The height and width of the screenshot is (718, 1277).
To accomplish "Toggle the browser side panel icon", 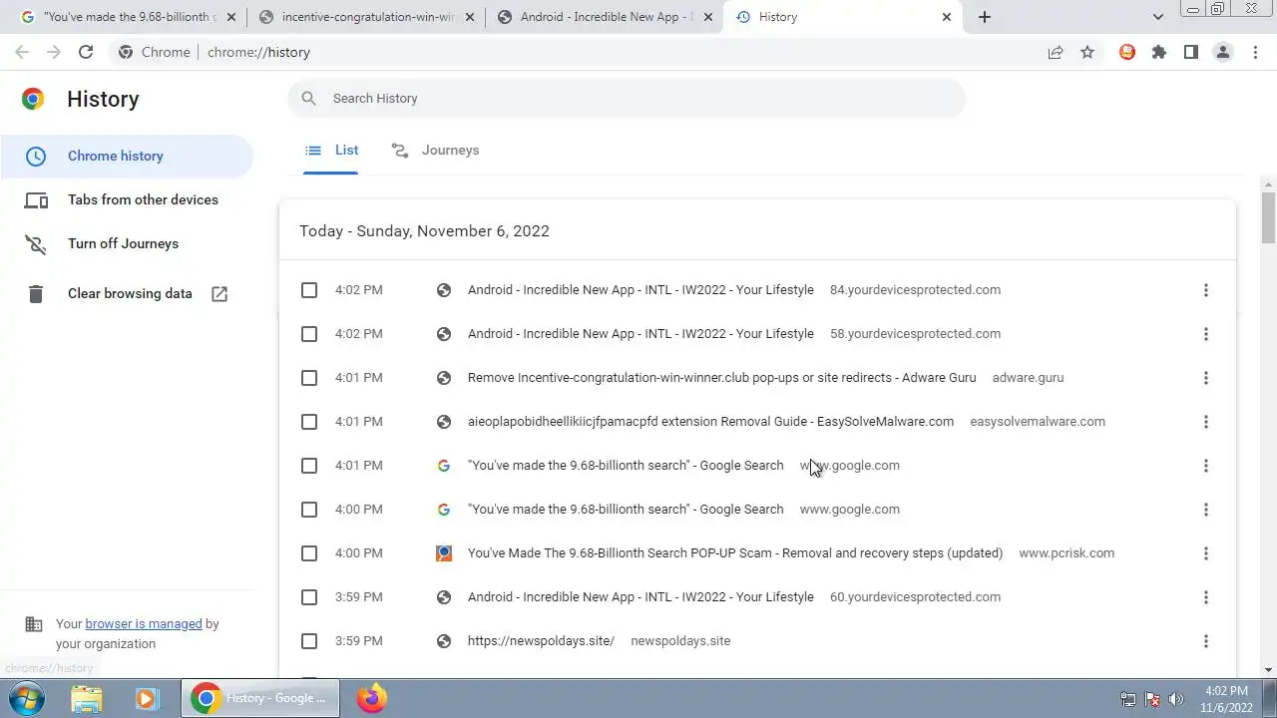I will click(x=1191, y=52).
